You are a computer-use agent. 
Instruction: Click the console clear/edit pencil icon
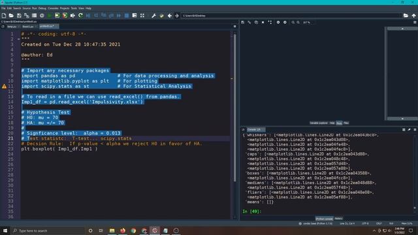[x=410, y=129]
